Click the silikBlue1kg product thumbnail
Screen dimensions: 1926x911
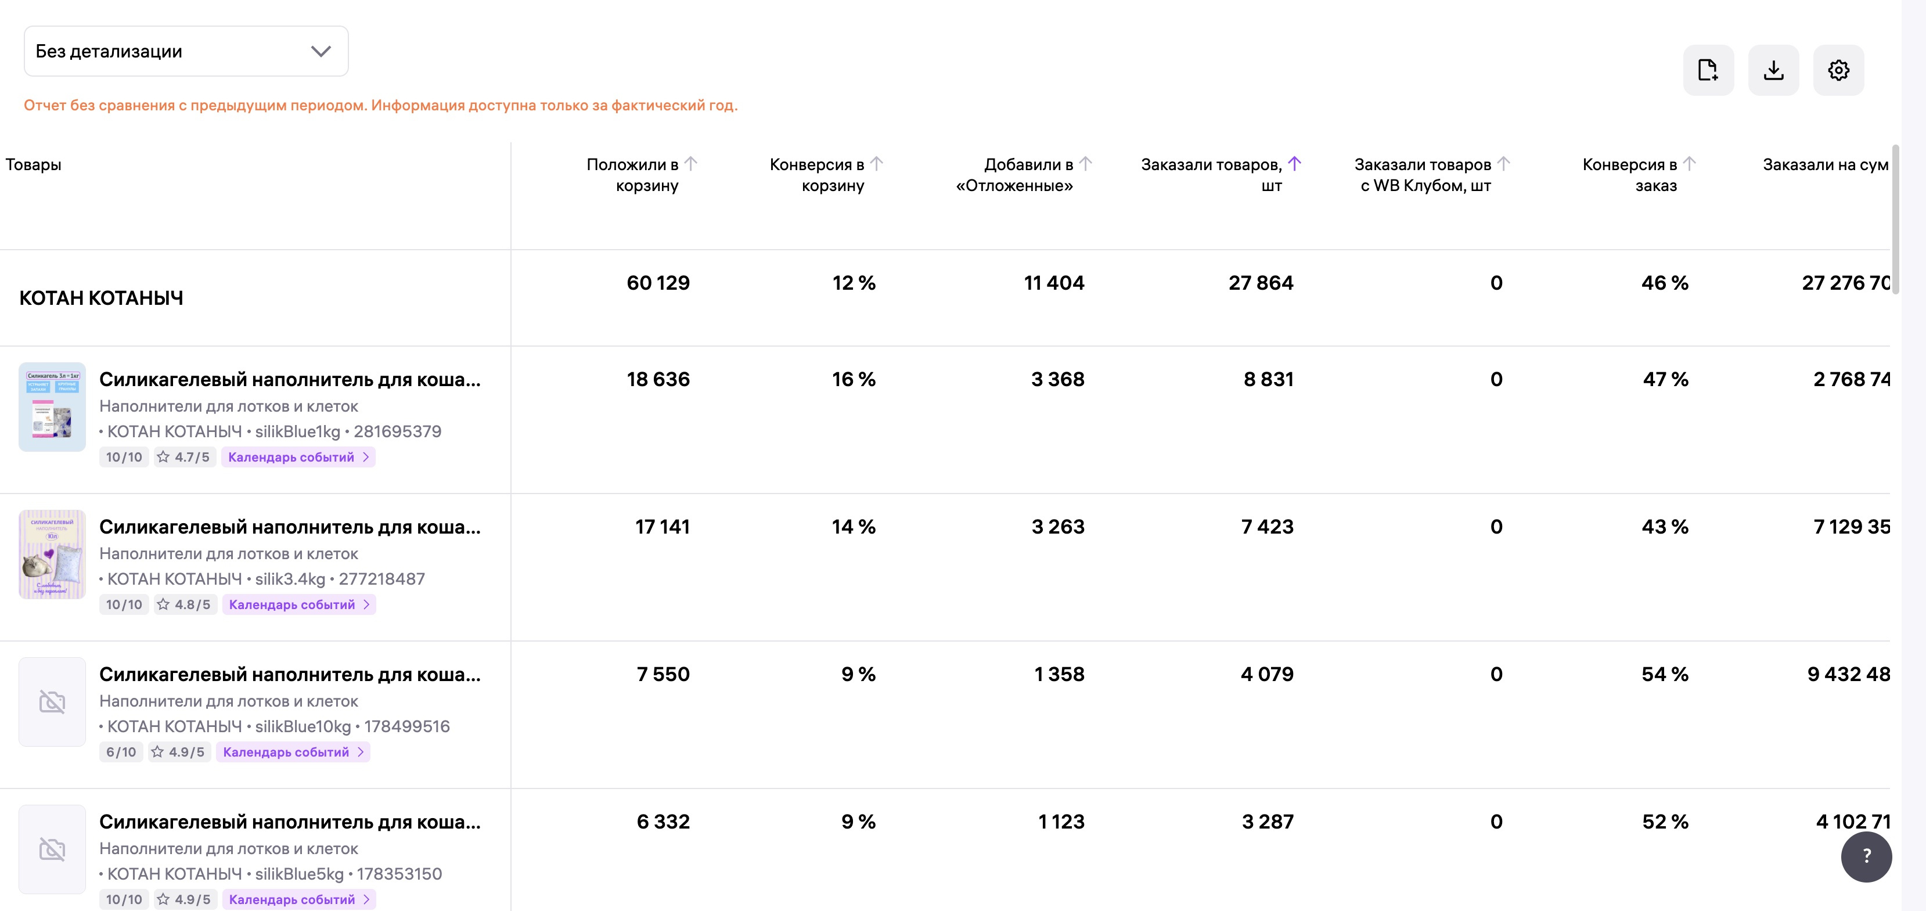[x=52, y=407]
